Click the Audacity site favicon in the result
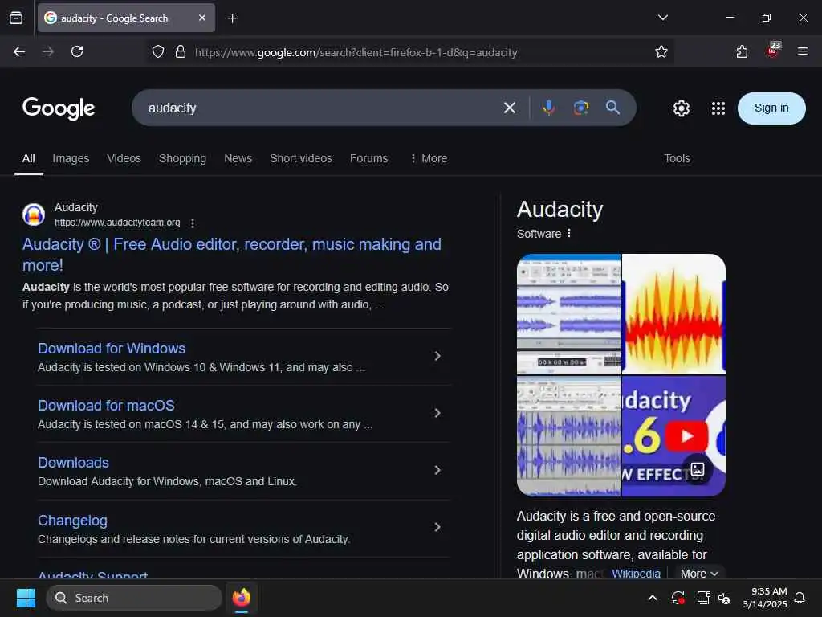Image resolution: width=822 pixels, height=617 pixels. pos(34,215)
